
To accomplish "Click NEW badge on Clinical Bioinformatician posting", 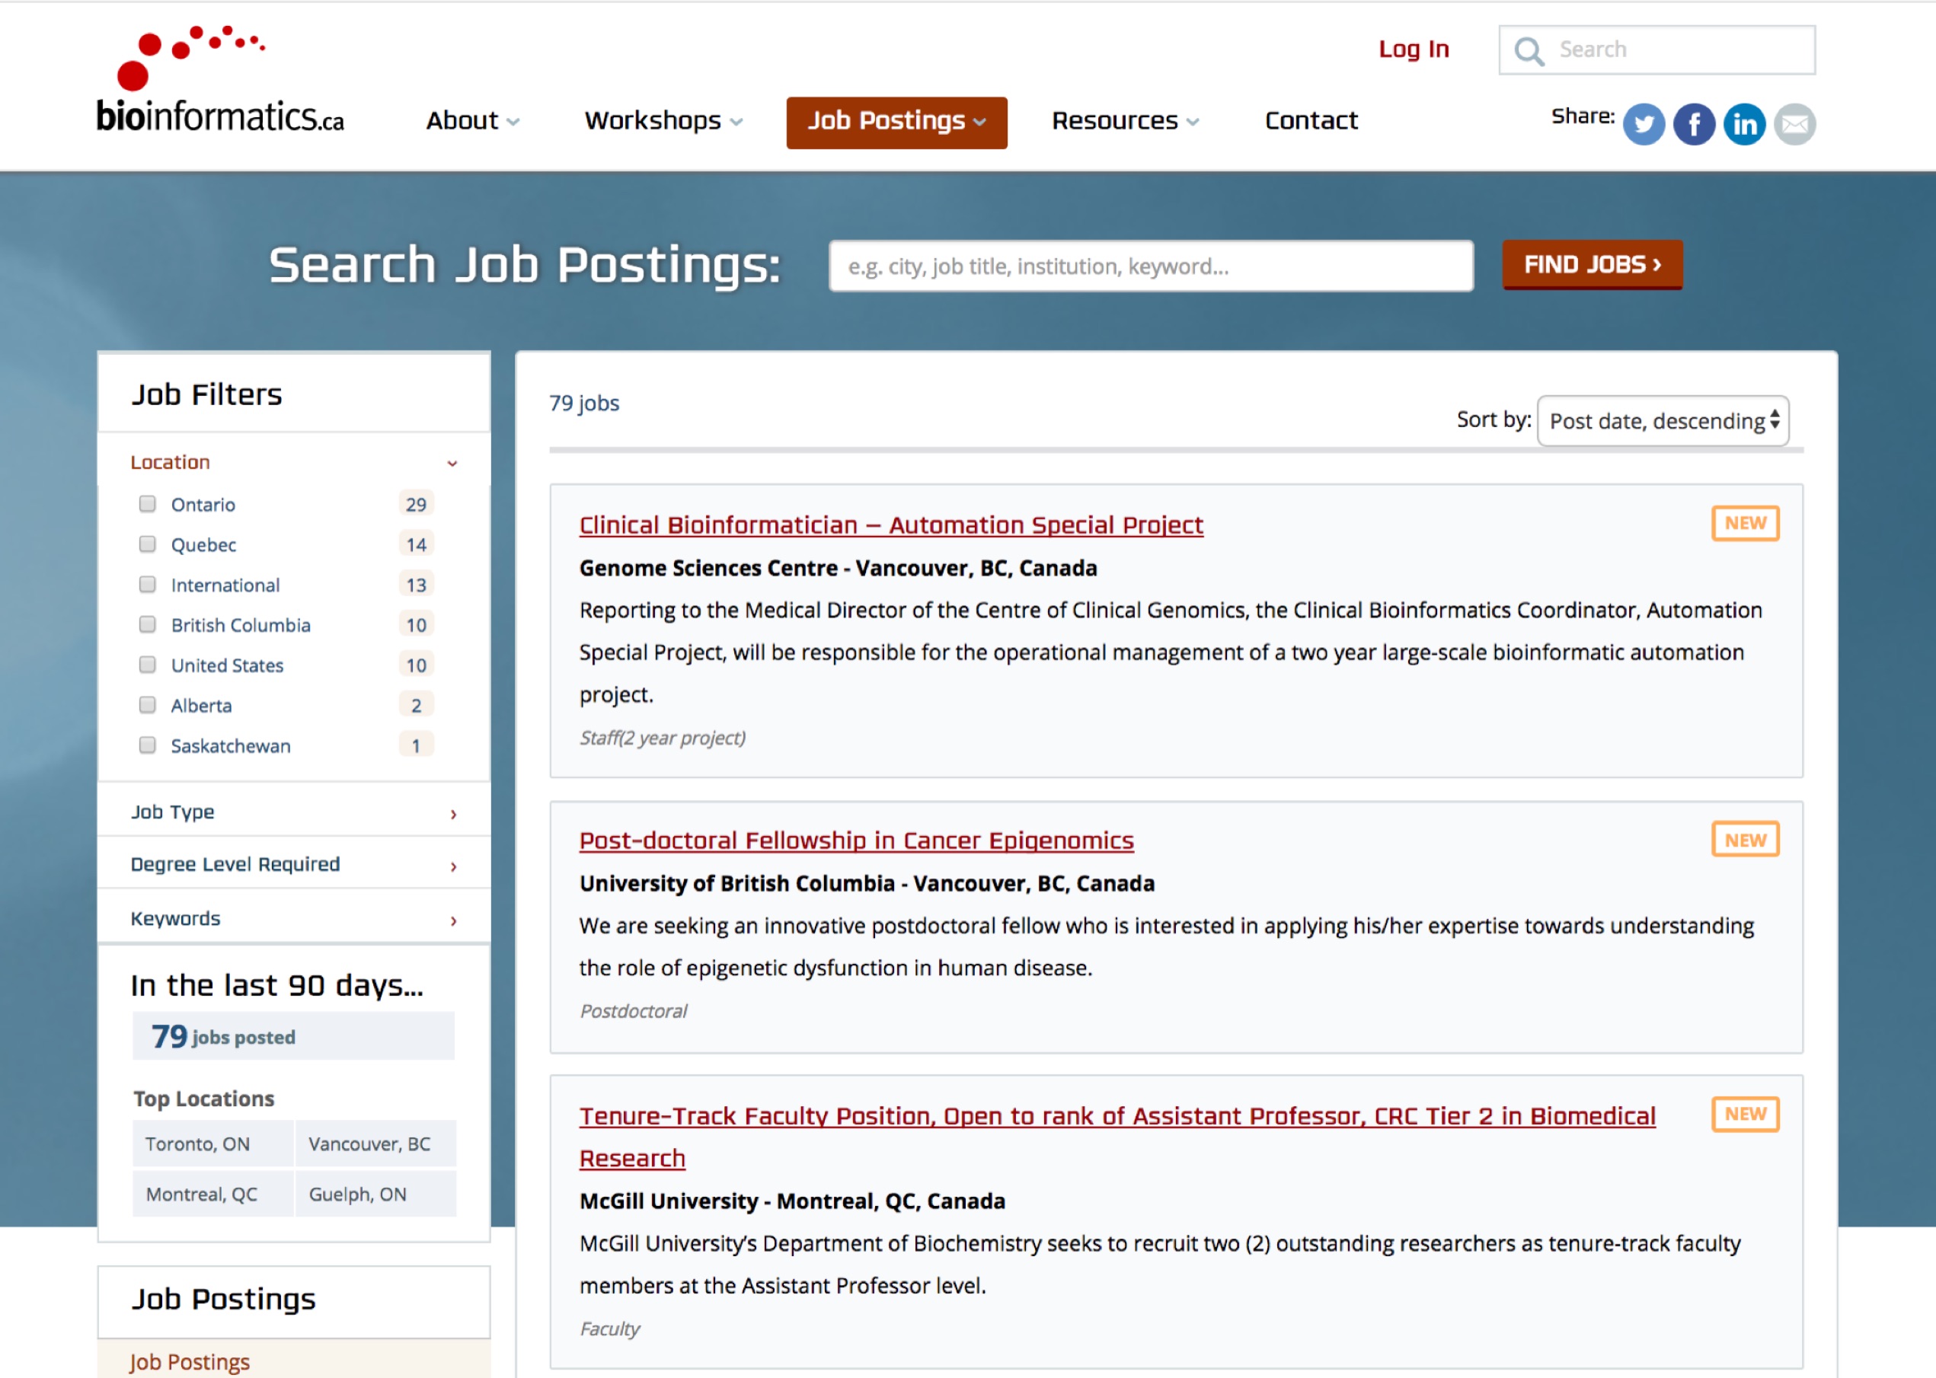I will [1744, 524].
